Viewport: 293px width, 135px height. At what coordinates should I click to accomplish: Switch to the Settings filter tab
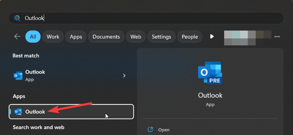[x=161, y=37]
